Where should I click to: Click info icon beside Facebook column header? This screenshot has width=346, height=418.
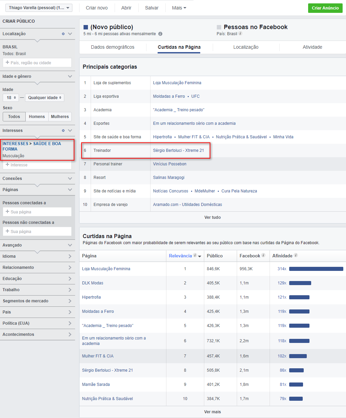263,255
